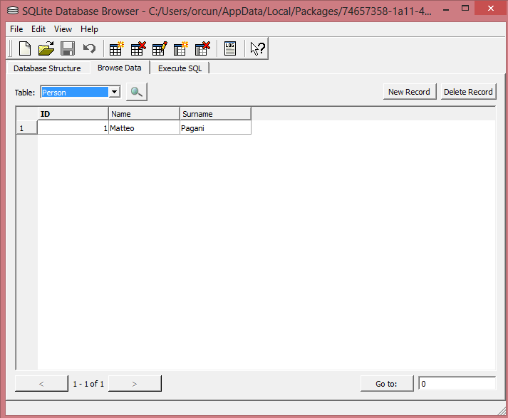Image resolution: width=508 pixels, height=418 pixels.
Task: Activate the What's This help cursor icon
Action: (x=258, y=49)
